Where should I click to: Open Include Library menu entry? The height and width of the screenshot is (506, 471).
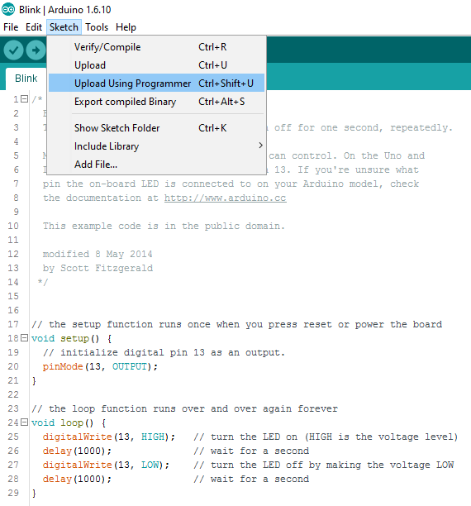pos(156,146)
